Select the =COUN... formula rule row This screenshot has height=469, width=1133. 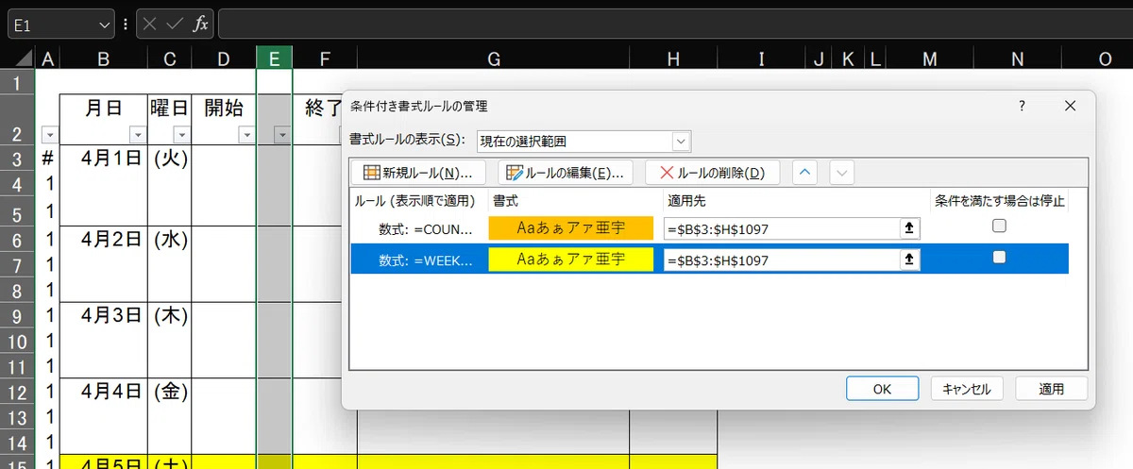point(709,227)
